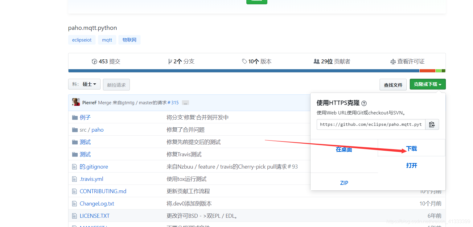Open the 2个 分支 branches tab

pos(181,62)
